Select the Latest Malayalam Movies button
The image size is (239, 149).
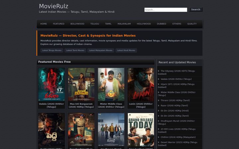pos(101,50)
